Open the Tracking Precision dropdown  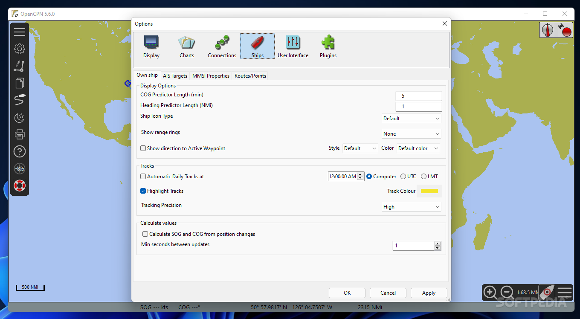coord(412,207)
